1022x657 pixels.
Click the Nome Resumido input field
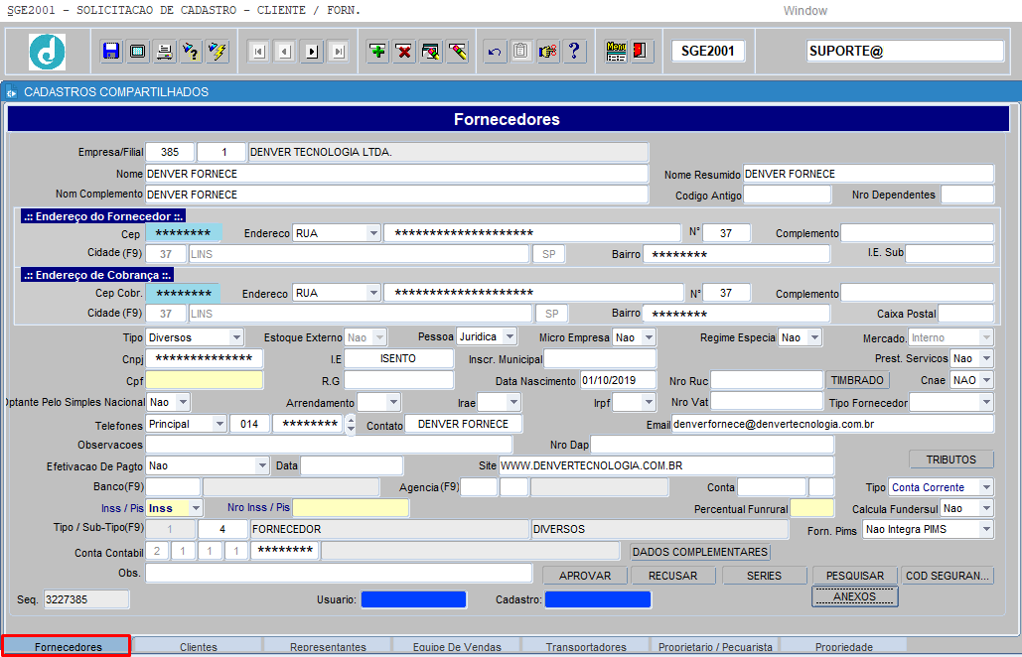click(869, 174)
